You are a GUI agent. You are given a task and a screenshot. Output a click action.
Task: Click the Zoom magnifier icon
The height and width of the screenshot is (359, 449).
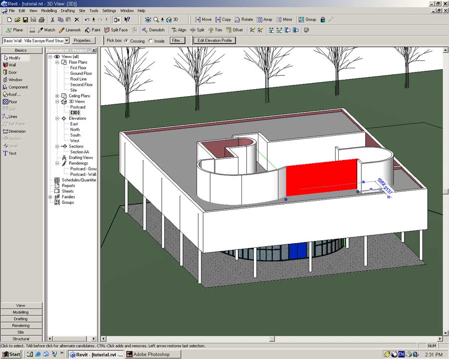(156, 19)
